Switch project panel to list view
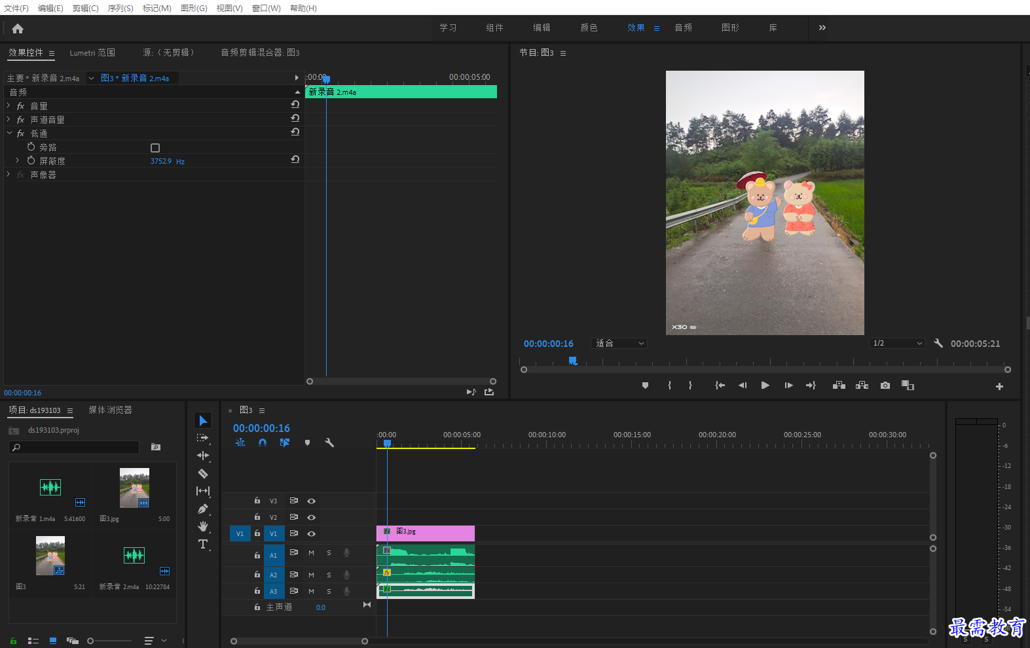 pos(33,641)
